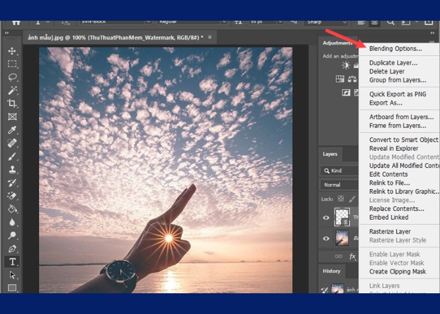Select the Eraser tool

click(x=12, y=196)
